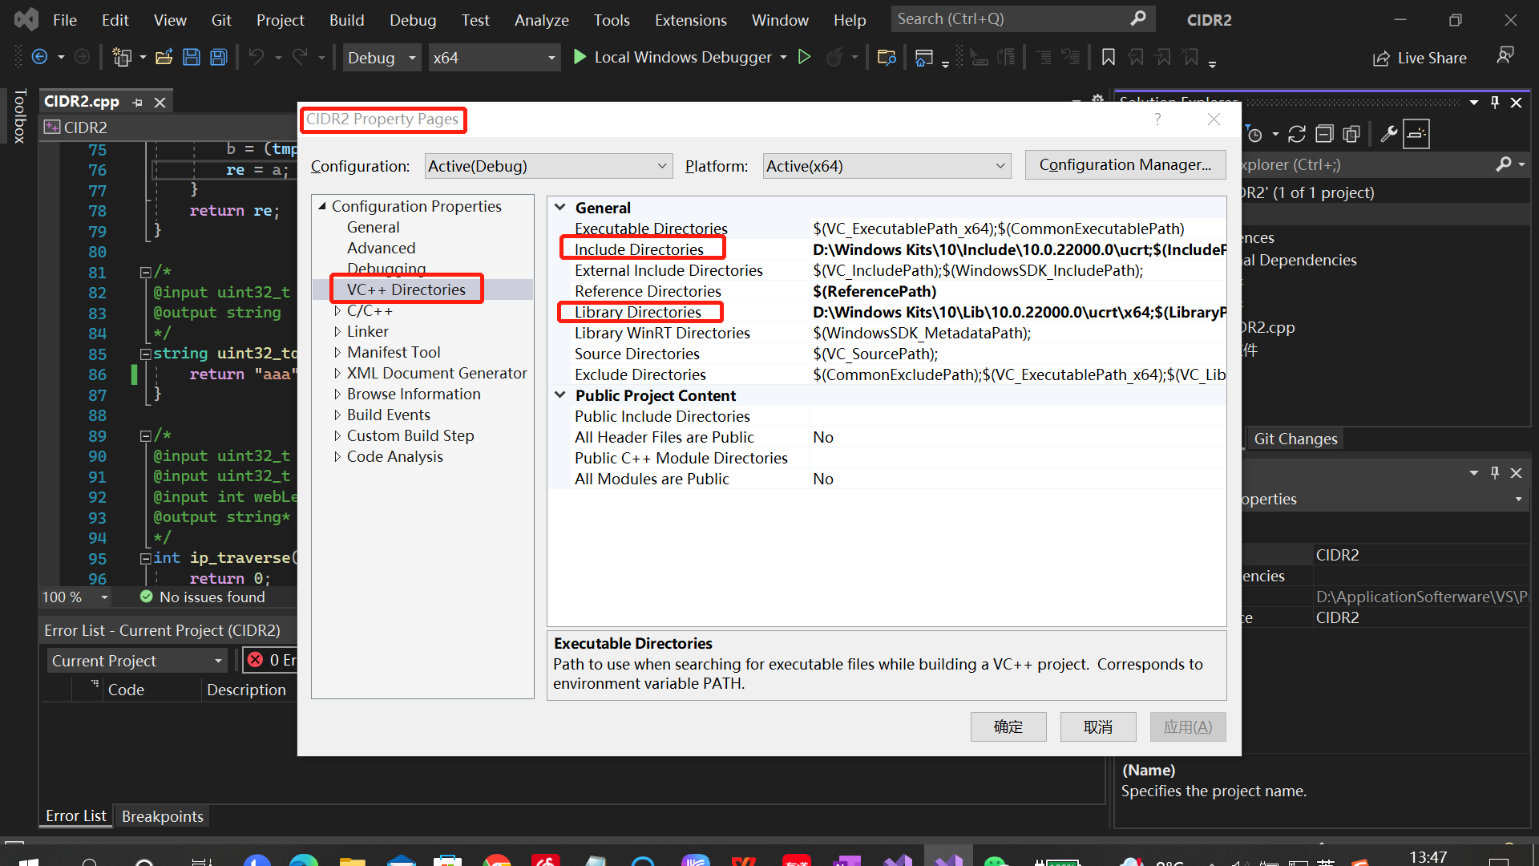Switch to the Breakpoints tab
The image size is (1539, 866).
(x=163, y=816)
